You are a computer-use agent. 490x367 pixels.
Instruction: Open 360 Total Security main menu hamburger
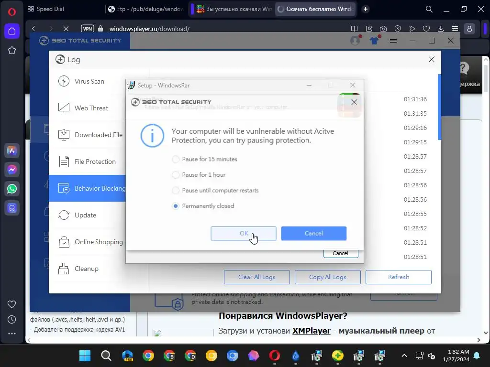tap(393, 41)
